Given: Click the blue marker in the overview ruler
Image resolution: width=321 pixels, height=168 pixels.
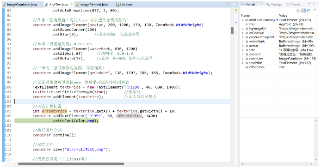Looking at the screenshot, I should pos(236,22).
